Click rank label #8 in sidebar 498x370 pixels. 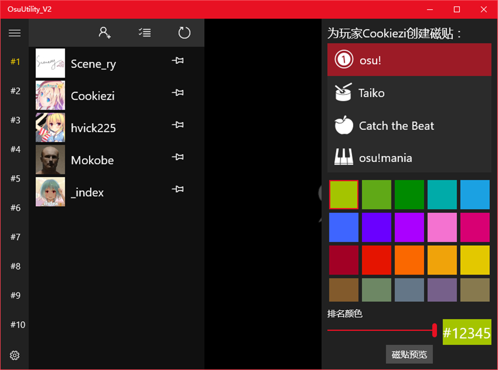pos(15,266)
